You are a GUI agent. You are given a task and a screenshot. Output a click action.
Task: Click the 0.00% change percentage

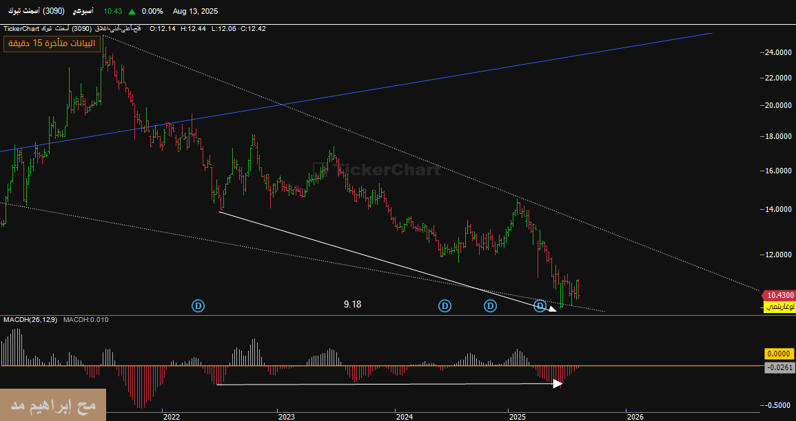click(x=152, y=11)
